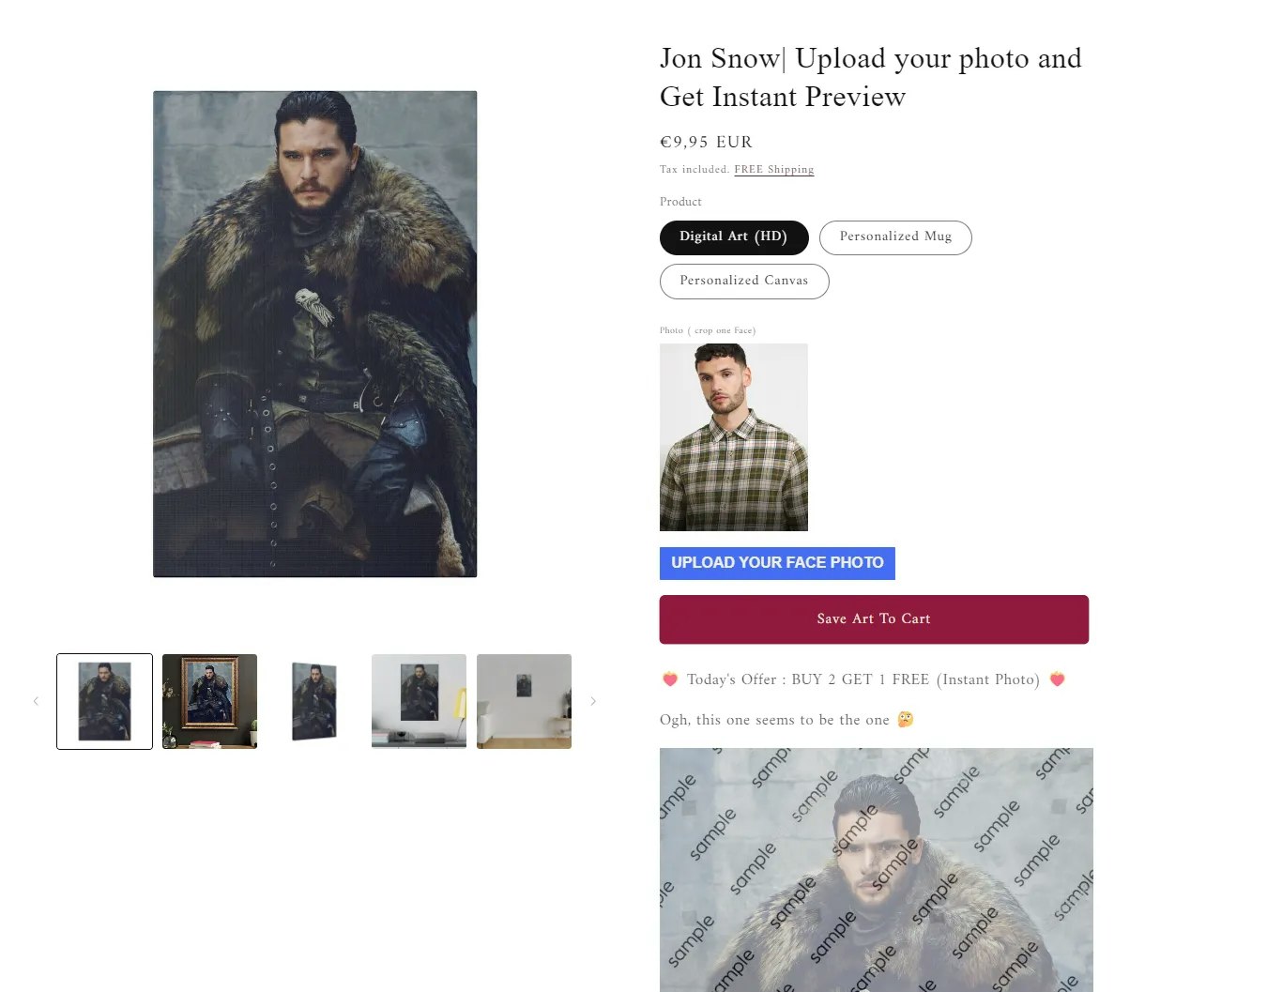Select the Personalized Mug option
Screen dimensions: 1267x992
point(895,237)
